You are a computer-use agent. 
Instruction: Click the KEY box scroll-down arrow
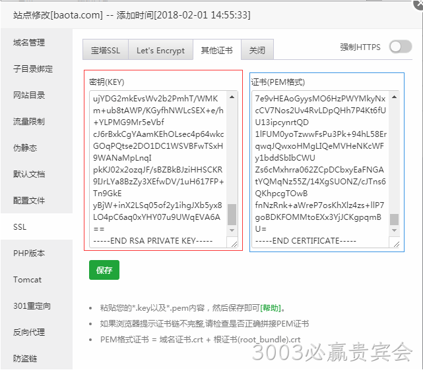pos(232,230)
